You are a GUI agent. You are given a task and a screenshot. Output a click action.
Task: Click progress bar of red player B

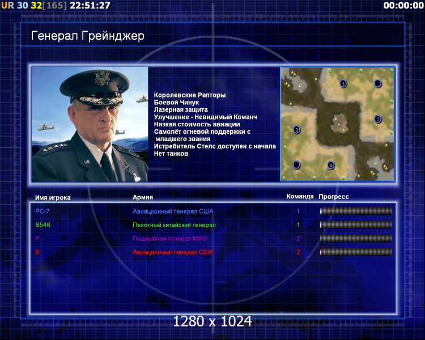(356, 252)
